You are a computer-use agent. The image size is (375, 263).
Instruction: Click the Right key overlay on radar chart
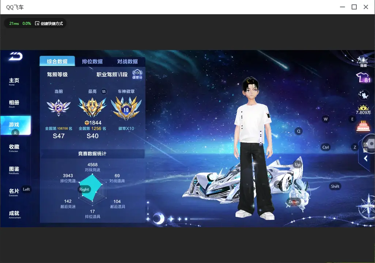(x=84, y=189)
